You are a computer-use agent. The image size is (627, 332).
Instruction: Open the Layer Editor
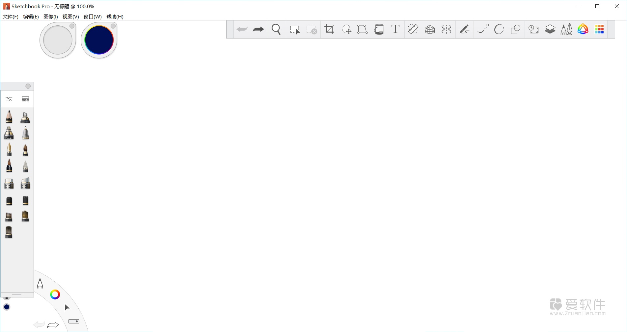point(550,29)
